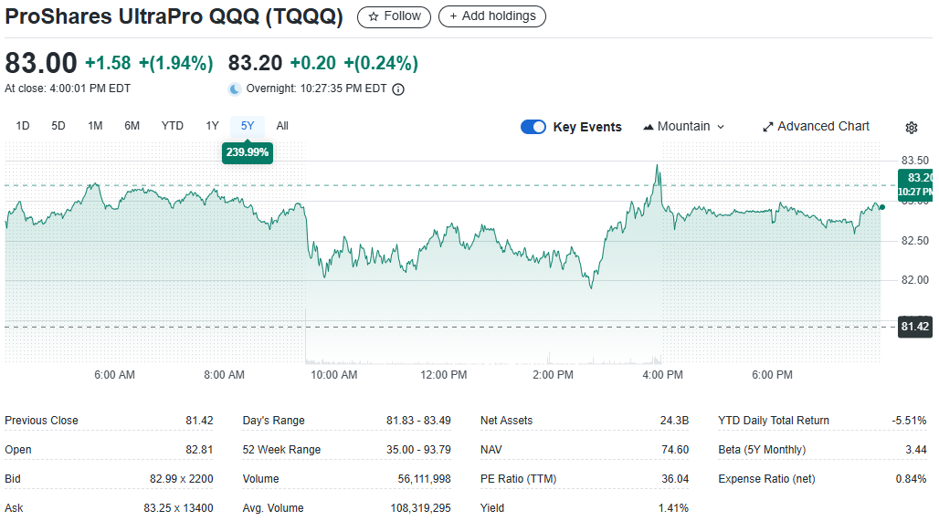Click the 83.20 overnight price label
The width and height of the screenshot is (939, 521).
click(915, 184)
